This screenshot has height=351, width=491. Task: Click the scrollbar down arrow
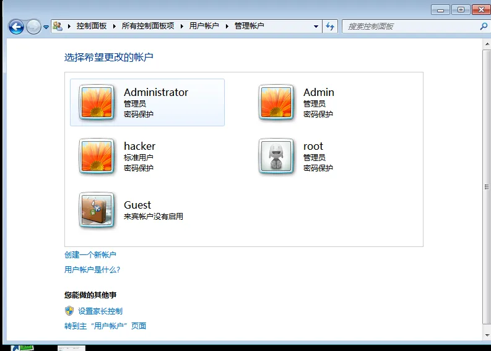pos(487,336)
